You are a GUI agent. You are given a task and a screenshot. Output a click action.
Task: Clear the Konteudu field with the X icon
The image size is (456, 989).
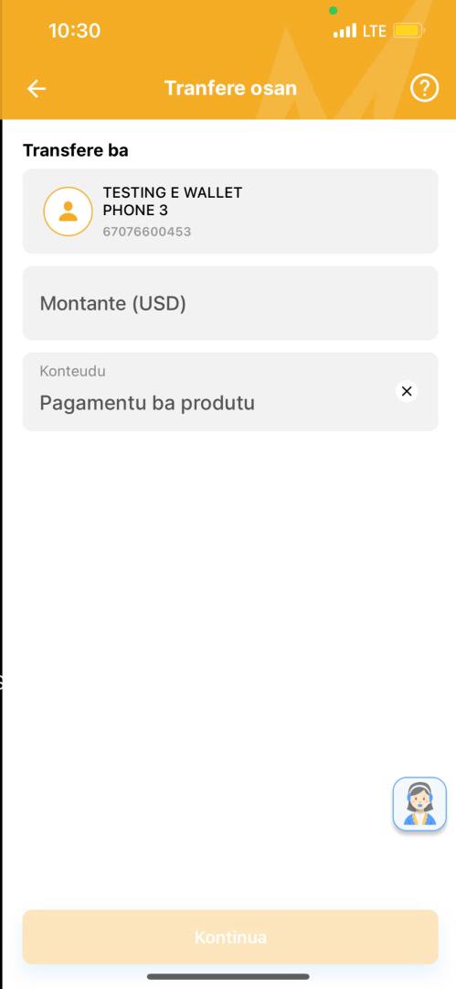tap(407, 391)
